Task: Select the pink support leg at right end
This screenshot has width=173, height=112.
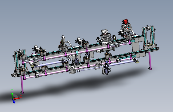Action: point(150,61)
